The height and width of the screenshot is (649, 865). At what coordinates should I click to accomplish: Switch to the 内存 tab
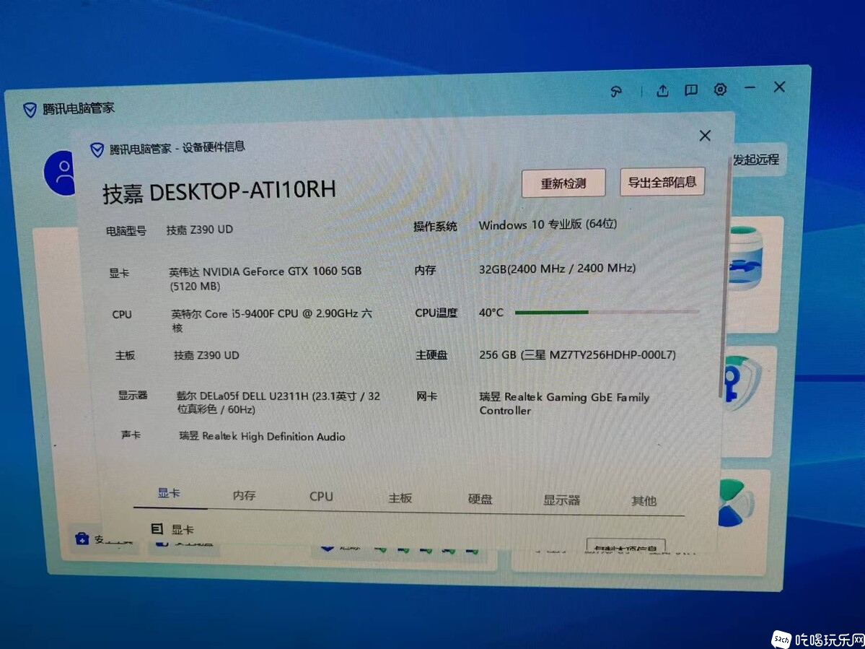(x=244, y=495)
